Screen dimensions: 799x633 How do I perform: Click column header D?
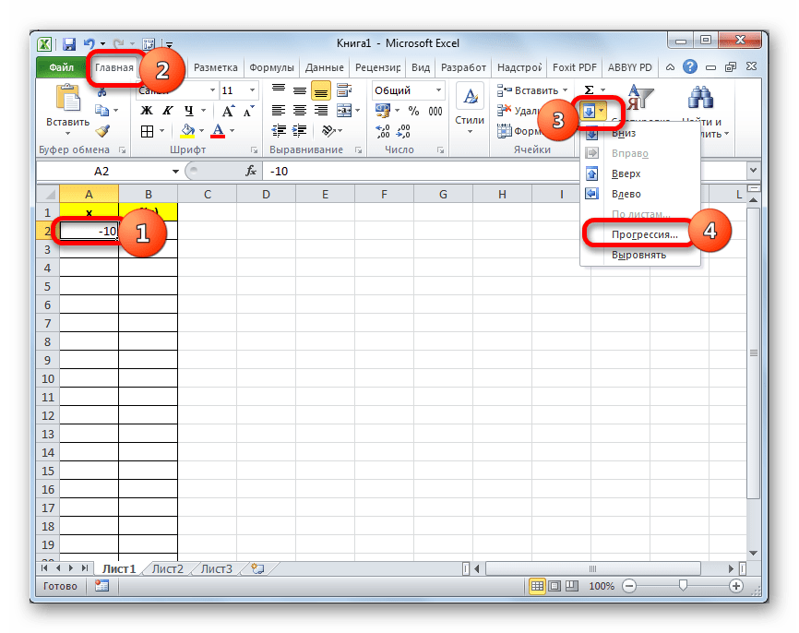point(266,194)
